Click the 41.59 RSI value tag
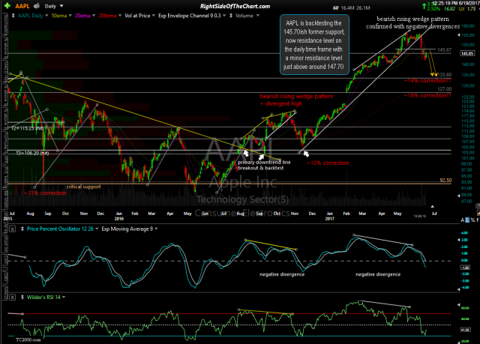This screenshot has height=344, width=480. 465,330
